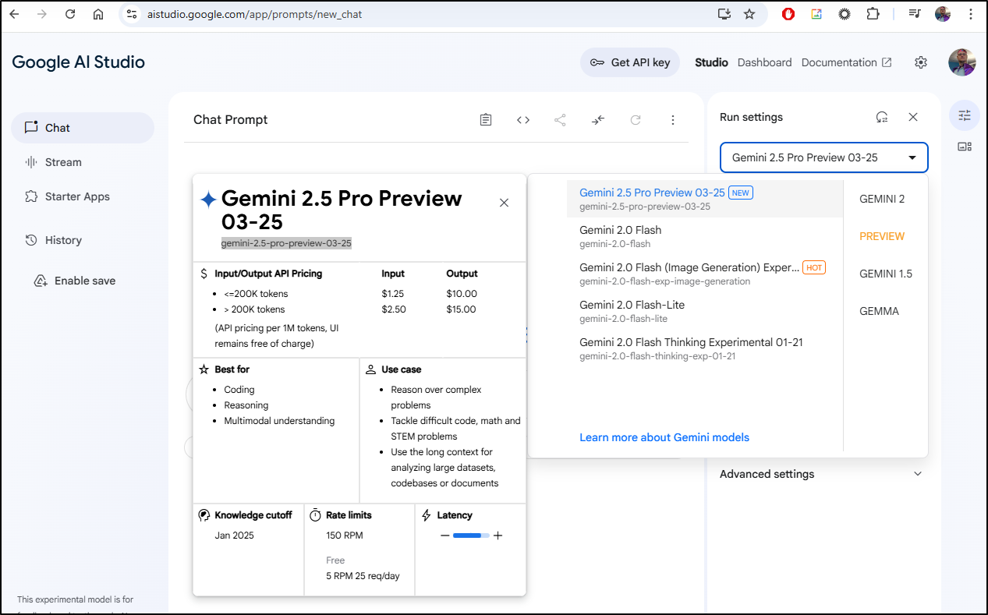Open the media controls icon in browser toolbar

(915, 14)
